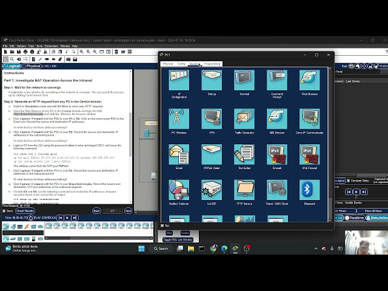Click Toggle PDU List Window button
Image resolution: width=388 pixels, height=291 pixels.
pyautogui.click(x=178, y=239)
